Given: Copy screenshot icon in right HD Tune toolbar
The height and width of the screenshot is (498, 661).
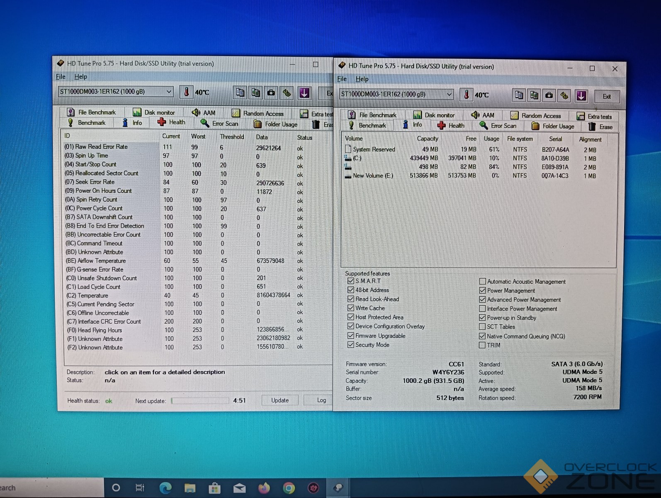Looking at the screenshot, I should point(534,95).
